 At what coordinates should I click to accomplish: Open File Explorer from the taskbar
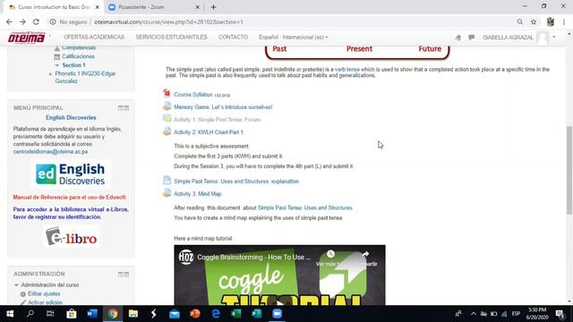(133, 314)
